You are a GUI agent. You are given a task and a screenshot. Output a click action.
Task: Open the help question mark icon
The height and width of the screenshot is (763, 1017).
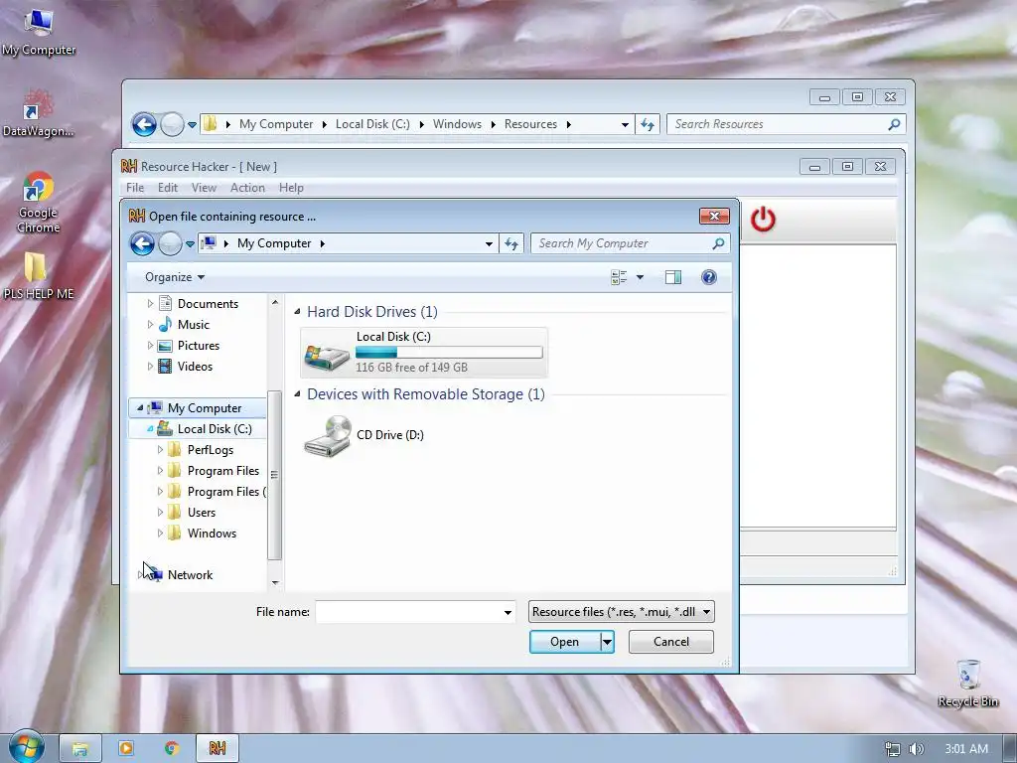[709, 278]
